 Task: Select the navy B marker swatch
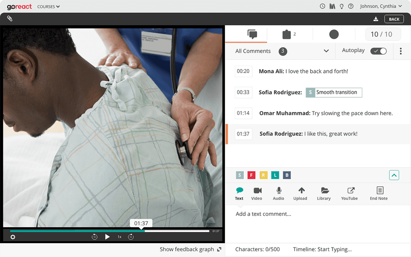(x=287, y=175)
